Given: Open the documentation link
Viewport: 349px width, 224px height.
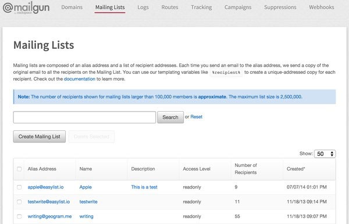Looking at the screenshot, I should pyautogui.click(x=80, y=79).
